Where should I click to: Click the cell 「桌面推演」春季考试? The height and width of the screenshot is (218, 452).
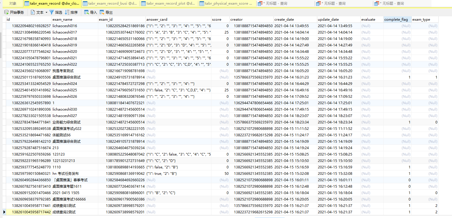[75, 180]
